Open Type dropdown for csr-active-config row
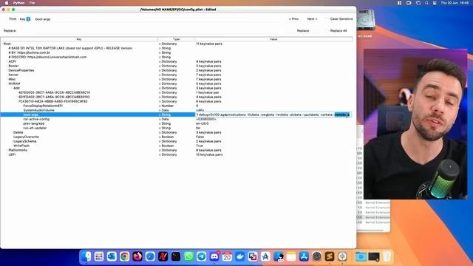The image size is (473, 266). [x=160, y=119]
